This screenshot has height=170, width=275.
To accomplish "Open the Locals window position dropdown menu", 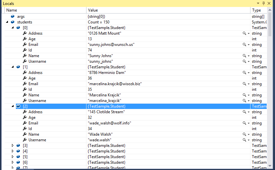I will (x=258, y=3).
